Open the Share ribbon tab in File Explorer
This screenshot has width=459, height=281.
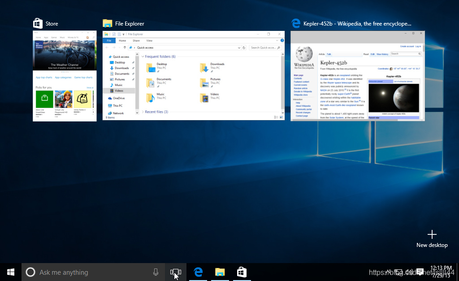(x=136, y=41)
